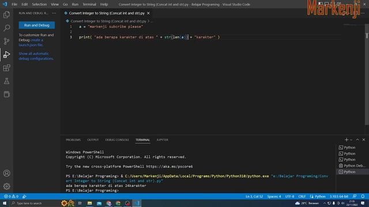The height and width of the screenshot is (207, 369).
Task: Click Ln 3, Col 52 in status bar
Action: click(254, 197)
